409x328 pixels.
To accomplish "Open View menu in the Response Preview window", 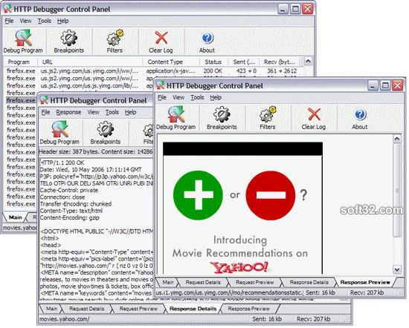I will (178, 97).
